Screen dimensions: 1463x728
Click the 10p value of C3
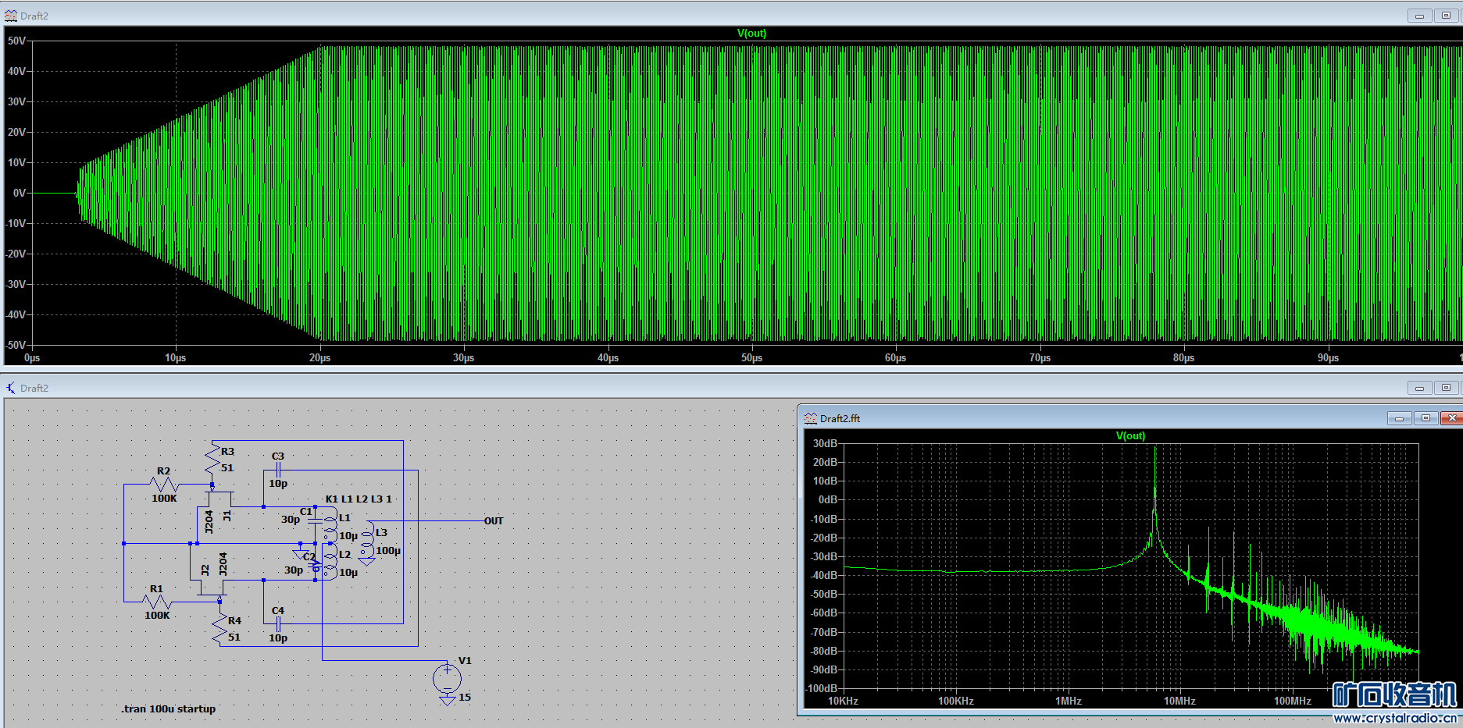tap(278, 483)
